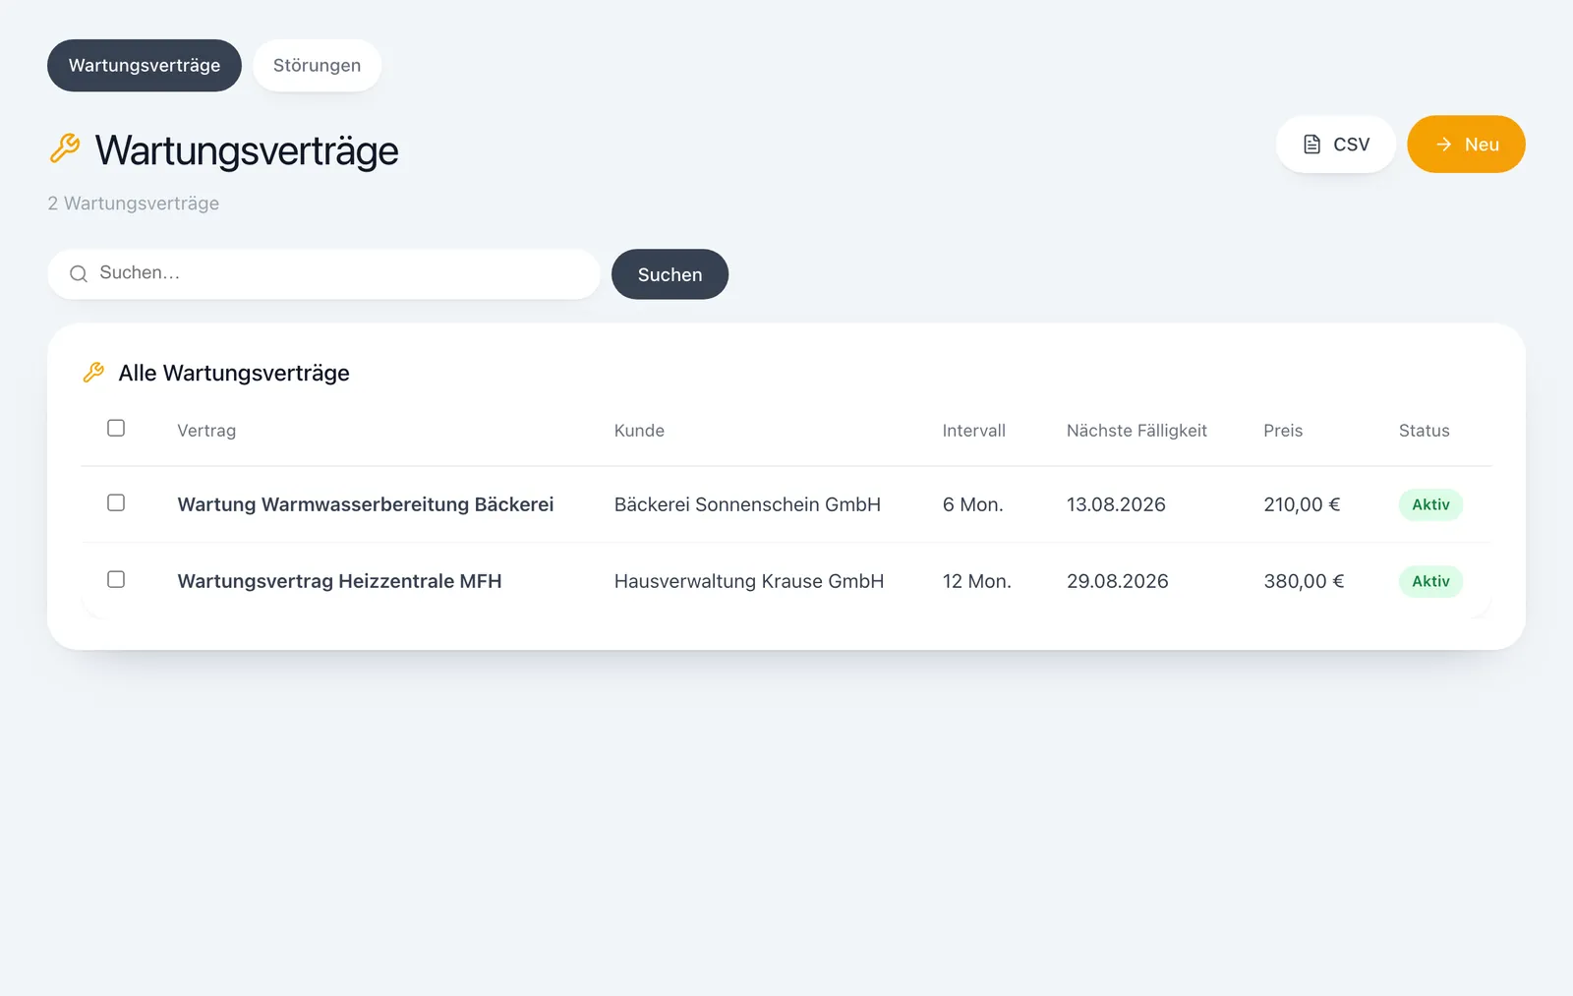Image resolution: width=1573 pixels, height=996 pixels.
Task: Click the 12 Mon. interval cell
Action: [x=976, y=581]
